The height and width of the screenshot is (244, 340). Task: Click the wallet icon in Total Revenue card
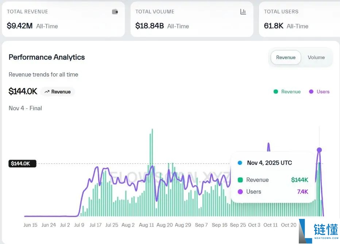(x=115, y=12)
